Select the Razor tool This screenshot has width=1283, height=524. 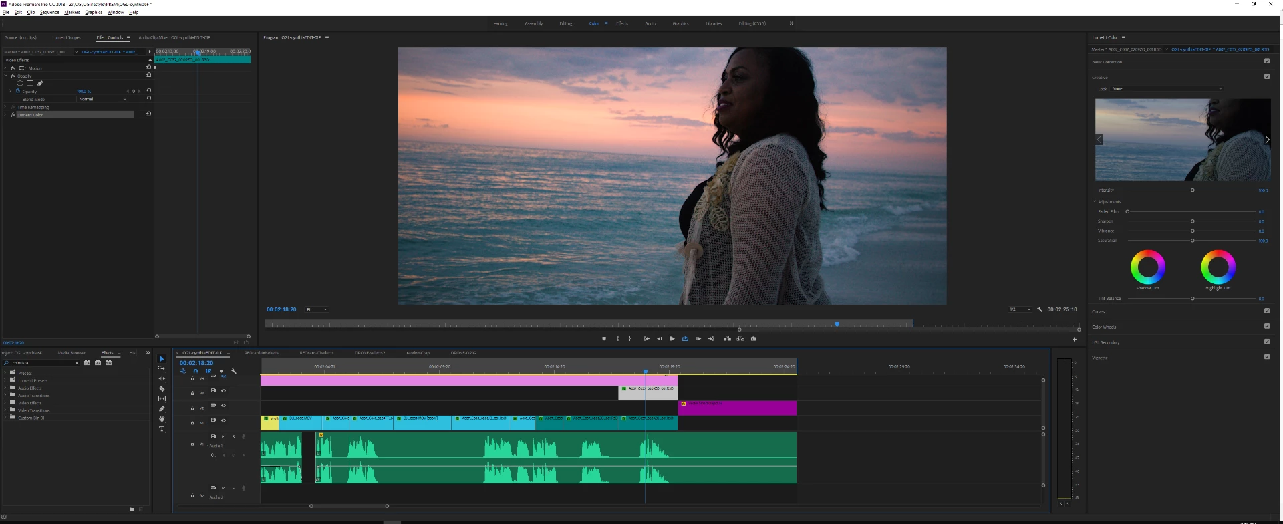[x=162, y=388]
